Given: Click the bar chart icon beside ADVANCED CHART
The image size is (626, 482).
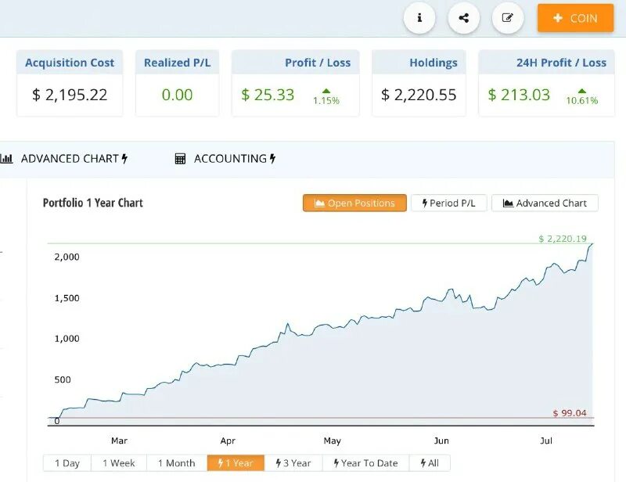Looking at the screenshot, I should [x=7, y=159].
